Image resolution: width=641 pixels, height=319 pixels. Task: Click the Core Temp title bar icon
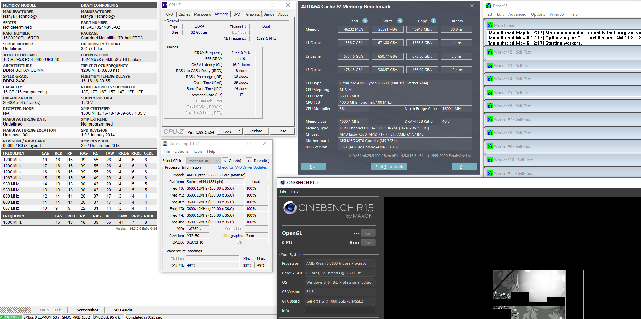pos(165,144)
